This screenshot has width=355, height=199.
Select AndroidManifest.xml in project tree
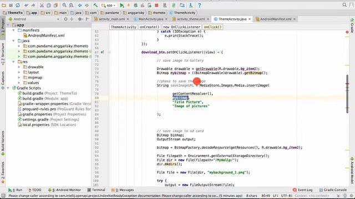44,35
